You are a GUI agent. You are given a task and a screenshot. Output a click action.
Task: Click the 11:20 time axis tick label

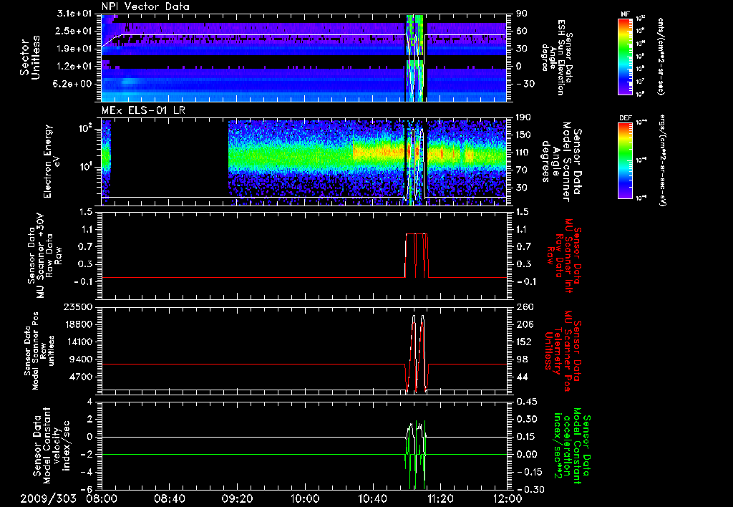coord(440,498)
